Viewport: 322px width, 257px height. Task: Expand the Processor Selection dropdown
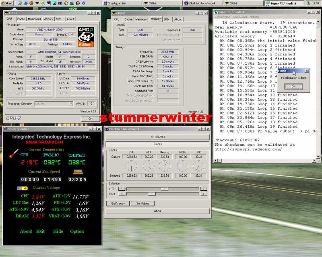[x=71, y=104]
